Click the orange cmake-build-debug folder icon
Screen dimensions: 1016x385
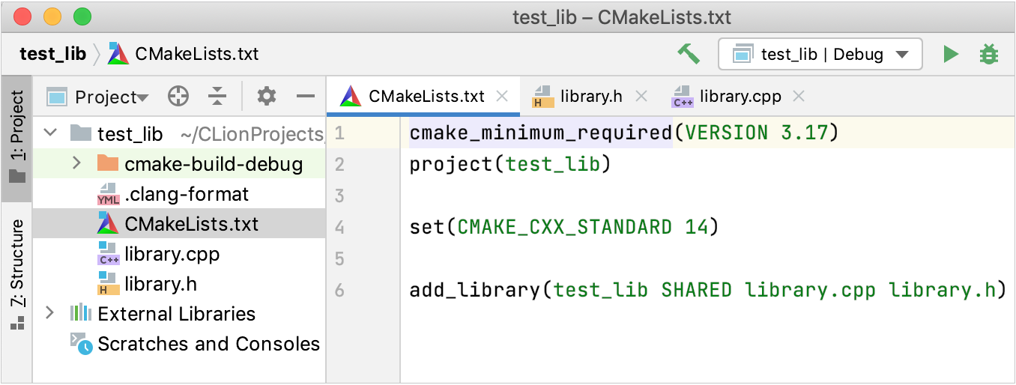tap(108, 163)
